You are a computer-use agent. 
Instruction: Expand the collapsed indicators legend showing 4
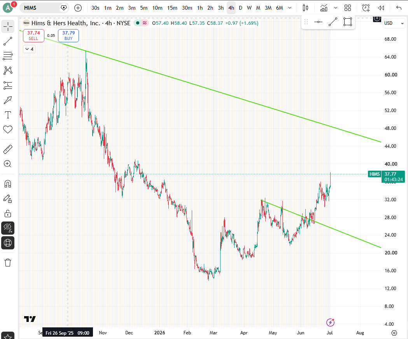click(29, 49)
